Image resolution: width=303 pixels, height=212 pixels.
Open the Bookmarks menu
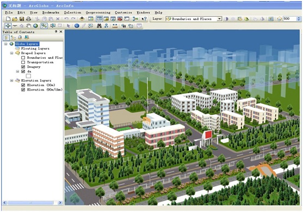click(51, 12)
